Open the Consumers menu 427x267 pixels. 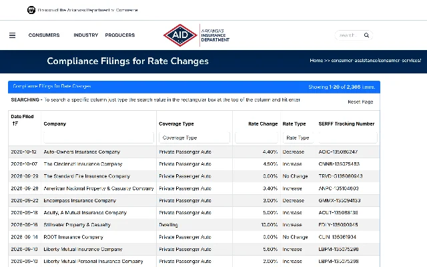tap(44, 35)
